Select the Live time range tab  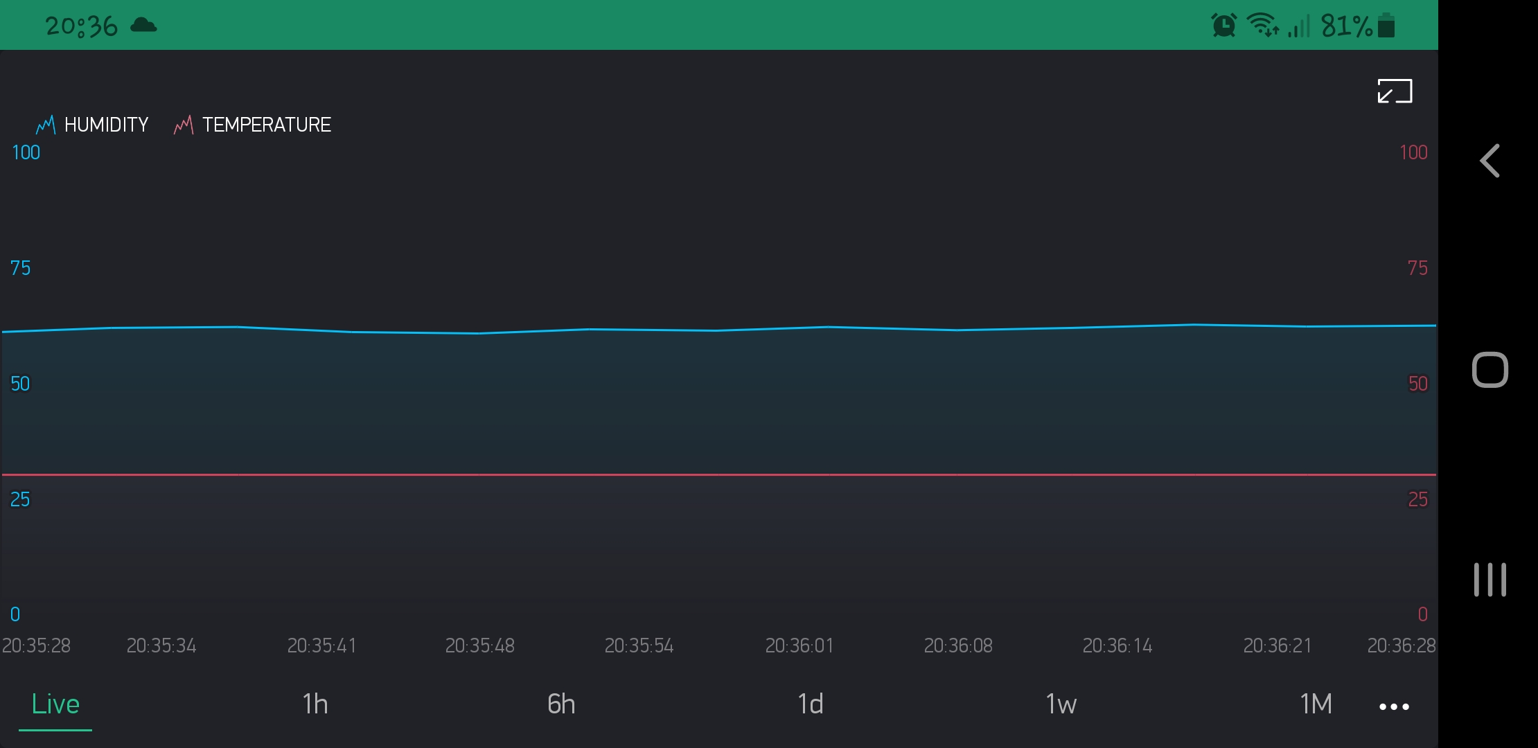(55, 704)
